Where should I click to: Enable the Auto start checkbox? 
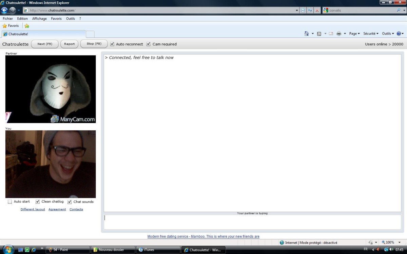pos(10,202)
